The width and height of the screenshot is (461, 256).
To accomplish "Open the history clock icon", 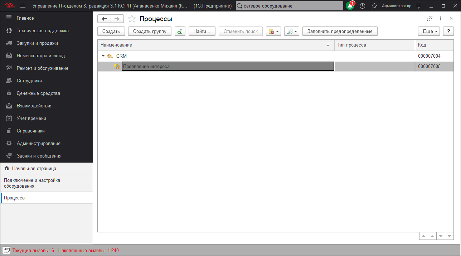I will tap(362, 6).
